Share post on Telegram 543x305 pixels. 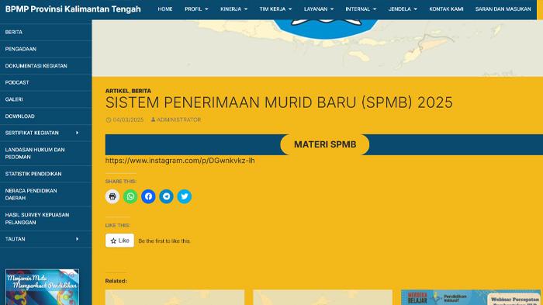point(166,196)
